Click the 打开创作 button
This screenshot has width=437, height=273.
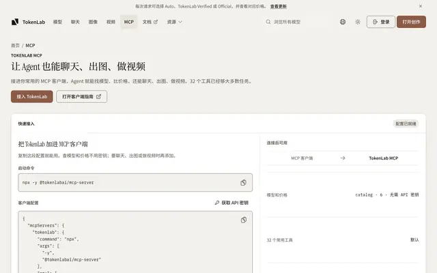coord(411,22)
